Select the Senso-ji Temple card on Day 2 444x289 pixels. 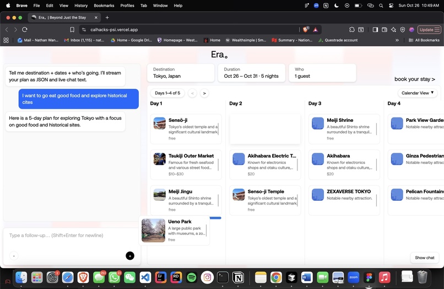(265, 201)
